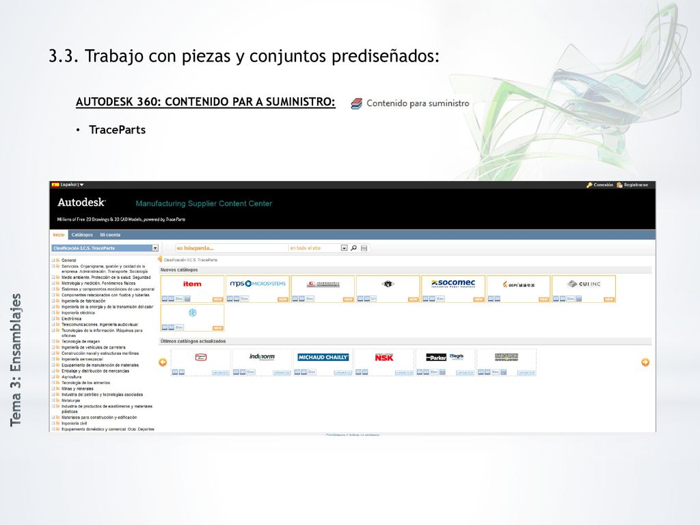Click the General folder icon
700x525 pixels.
tap(58, 260)
